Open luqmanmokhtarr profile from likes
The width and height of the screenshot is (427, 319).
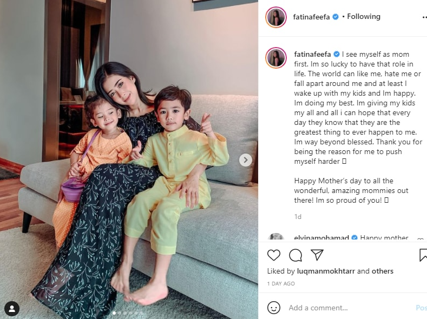[326, 271]
